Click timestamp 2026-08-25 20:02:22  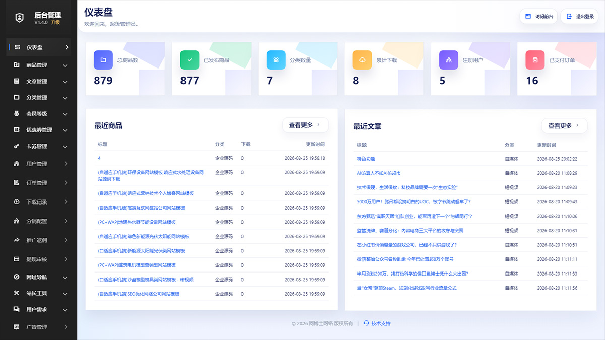(x=557, y=159)
